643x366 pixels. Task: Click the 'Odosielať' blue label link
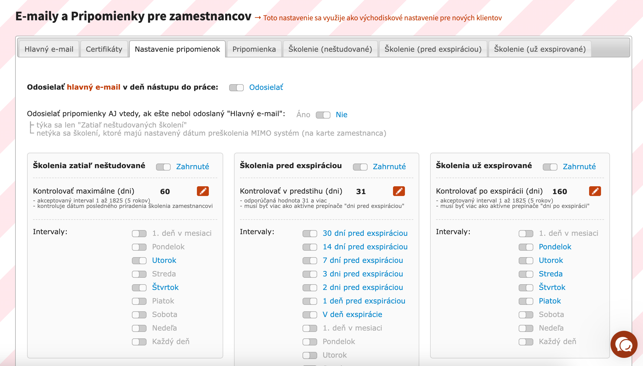[266, 87]
